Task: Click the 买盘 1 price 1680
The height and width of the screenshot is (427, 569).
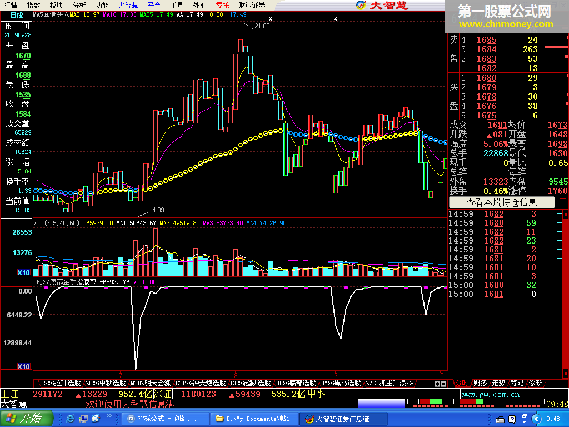Action: point(486,78)
